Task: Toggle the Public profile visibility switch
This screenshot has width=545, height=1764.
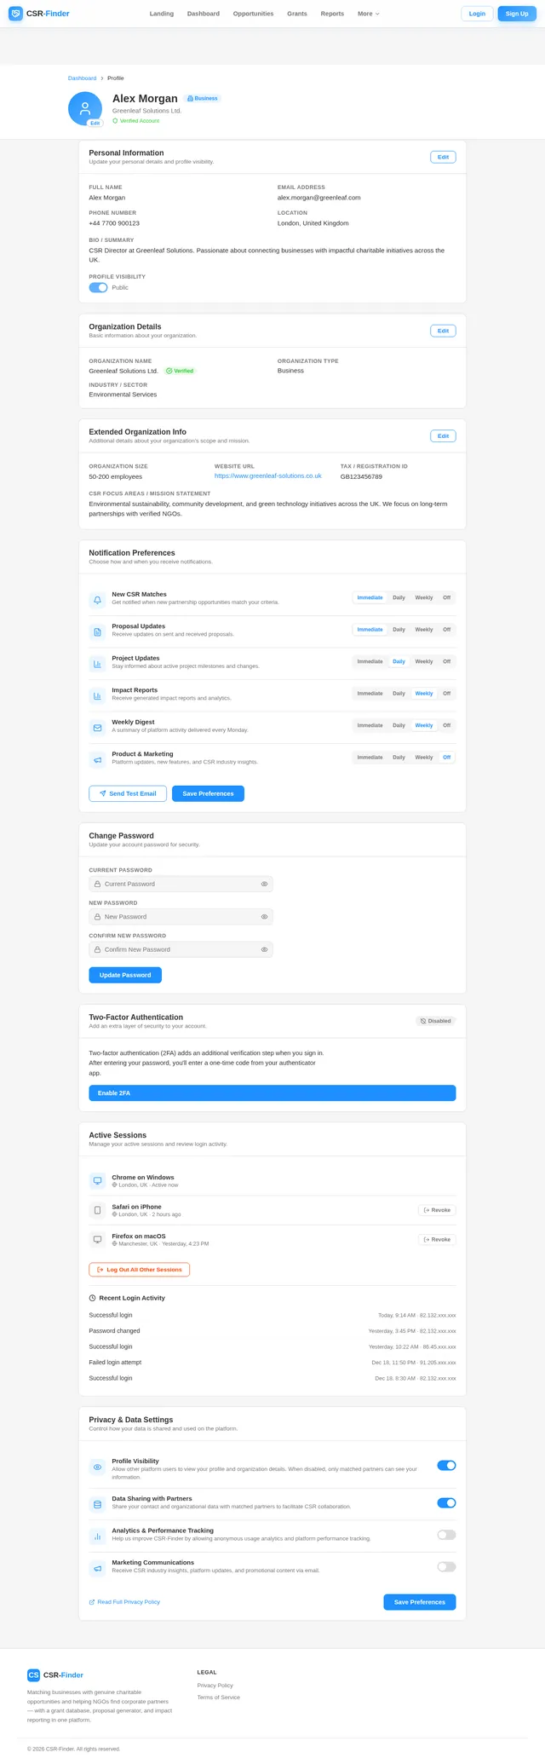Action: coord(98,287)
